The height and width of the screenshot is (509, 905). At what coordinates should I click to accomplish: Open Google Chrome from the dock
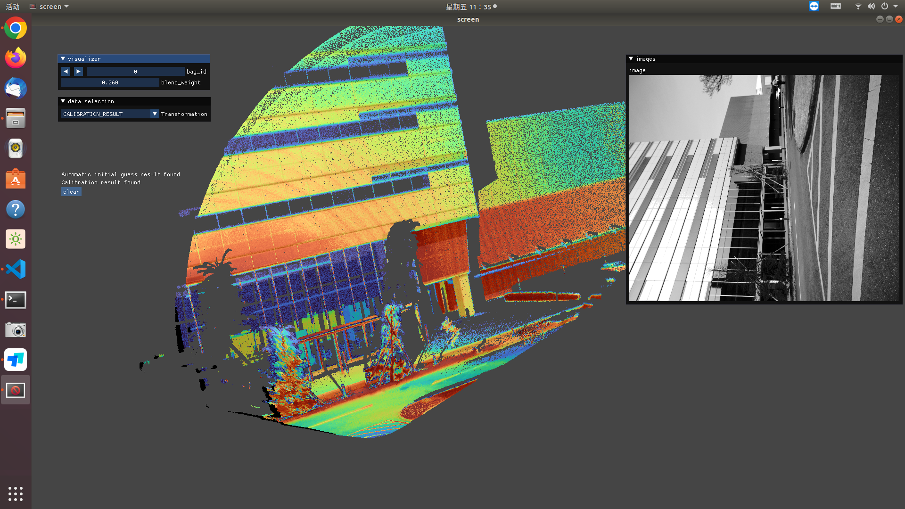point(15,28)
